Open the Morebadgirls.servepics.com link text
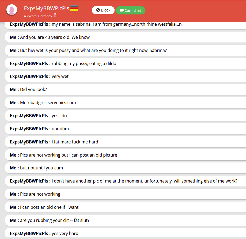Viewport: 246px width, 239px height. (48, 103)
